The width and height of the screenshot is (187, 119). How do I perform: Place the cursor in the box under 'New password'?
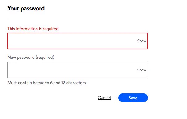tap(78, 70)
